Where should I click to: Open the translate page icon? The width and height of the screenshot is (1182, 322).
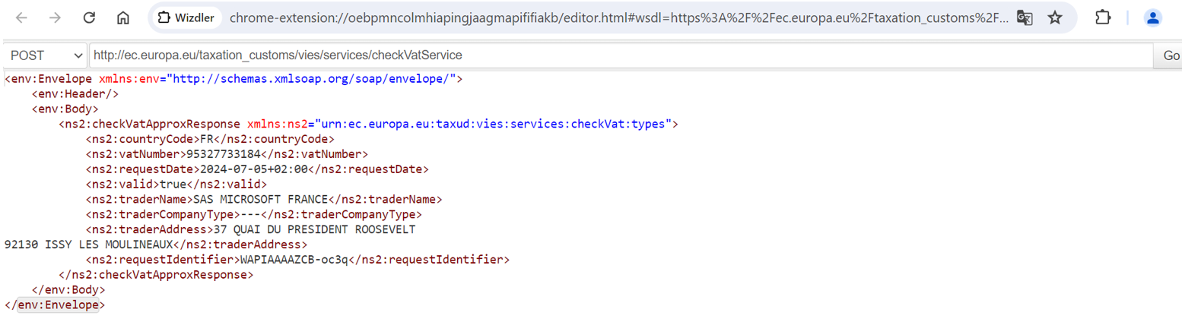[1025, 17]
